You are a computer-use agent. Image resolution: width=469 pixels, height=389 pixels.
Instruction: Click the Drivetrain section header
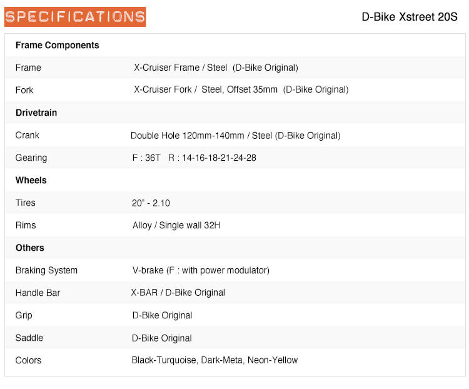[x=36, y=113]
